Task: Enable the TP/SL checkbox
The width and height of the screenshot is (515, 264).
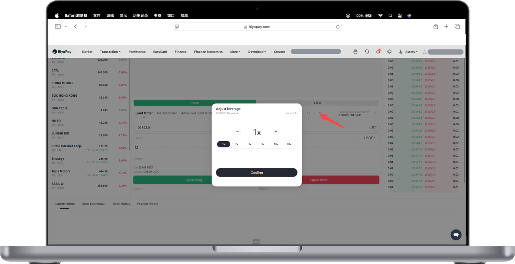Action: coord(134,159)
